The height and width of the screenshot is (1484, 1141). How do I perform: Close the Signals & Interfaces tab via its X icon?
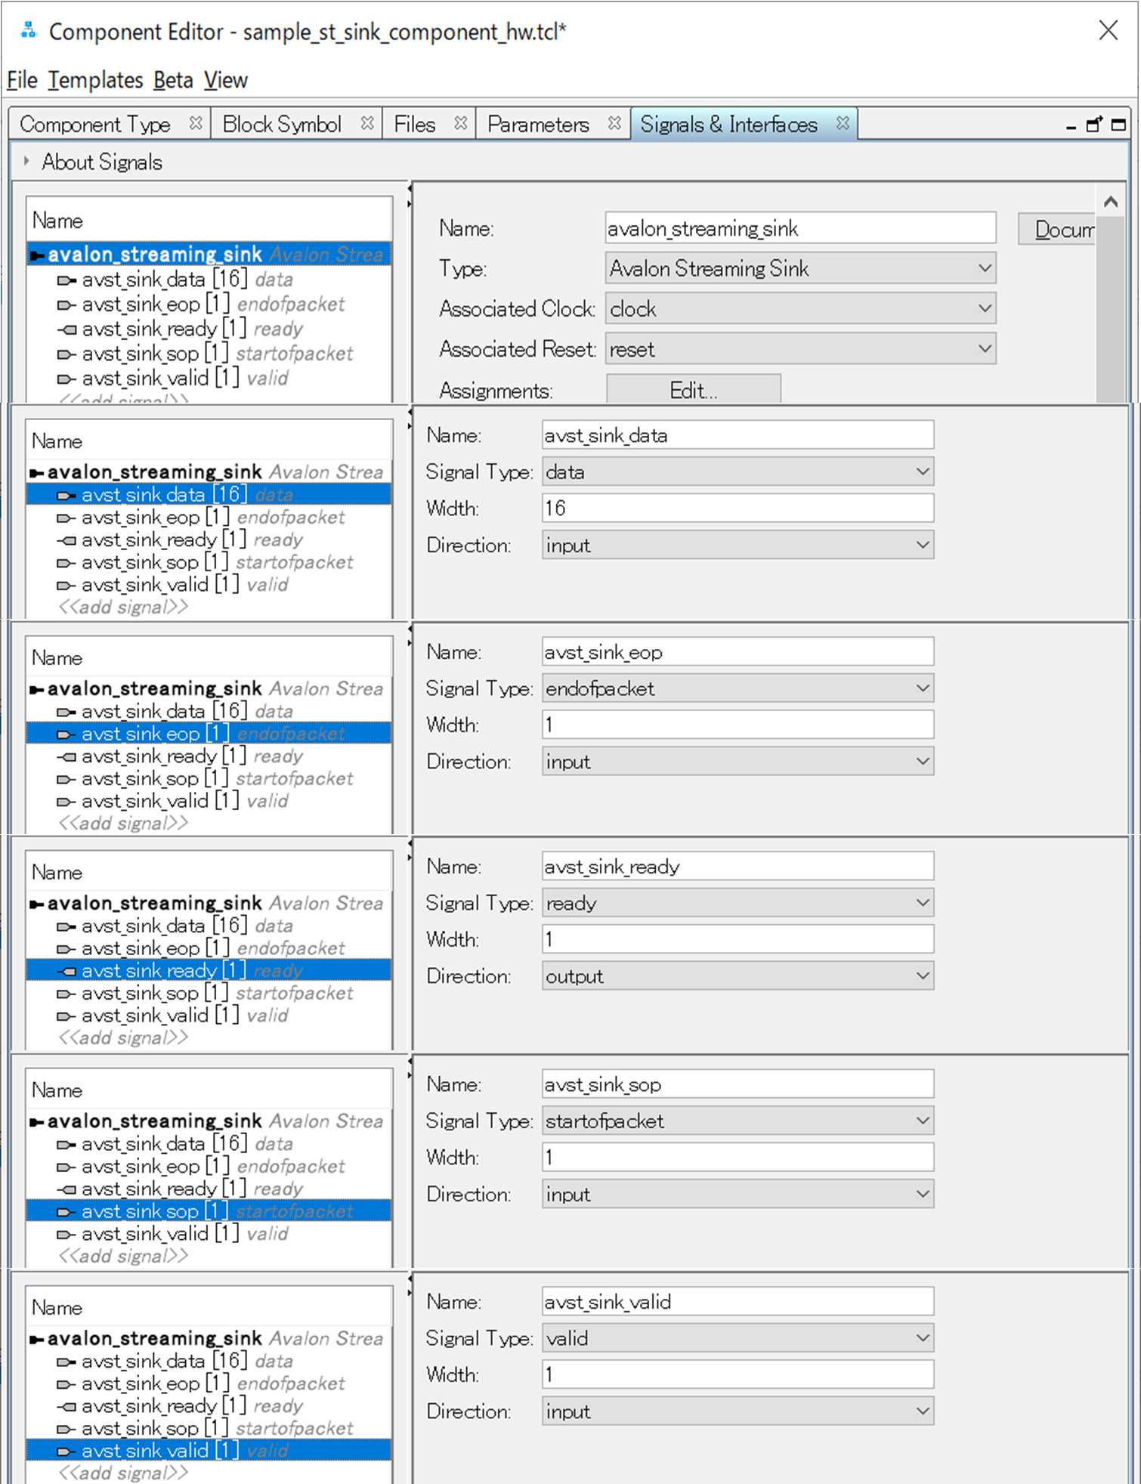(x=843, y=123)
